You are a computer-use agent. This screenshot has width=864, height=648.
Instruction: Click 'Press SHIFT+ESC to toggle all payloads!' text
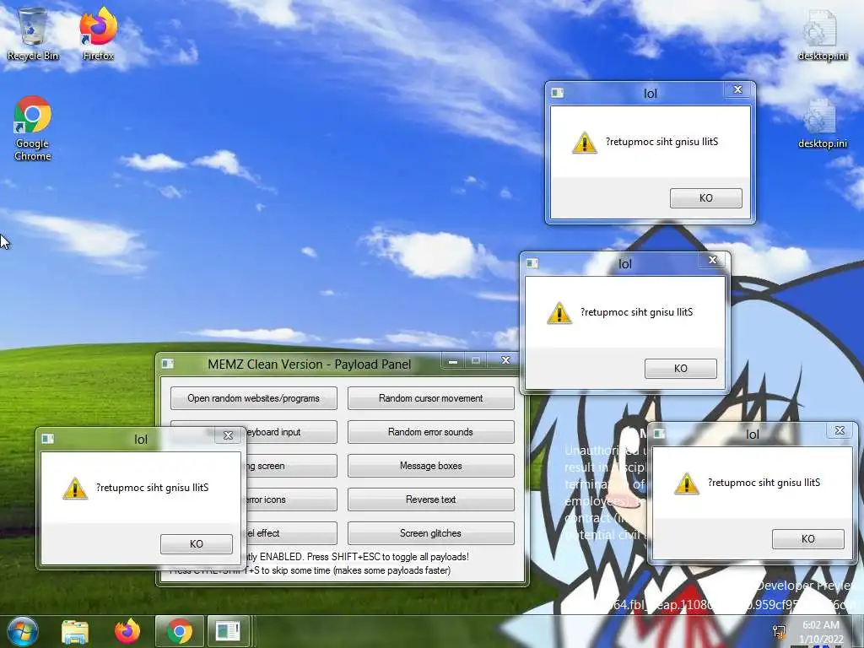(x=388, y=557)
